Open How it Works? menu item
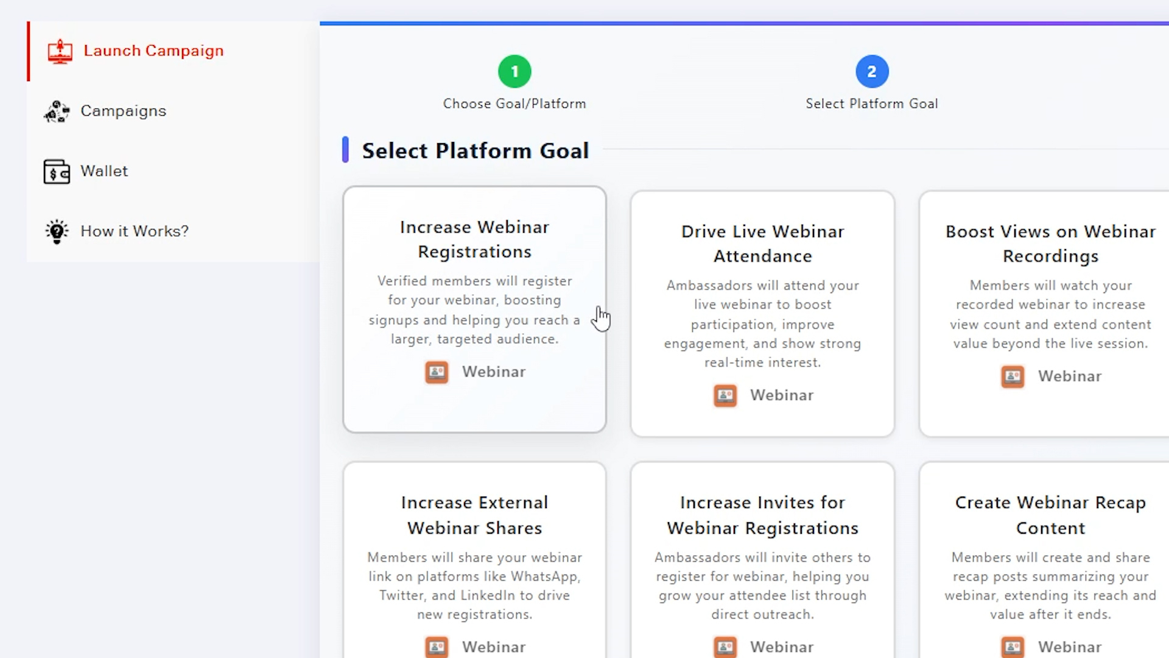 point(135,232)
